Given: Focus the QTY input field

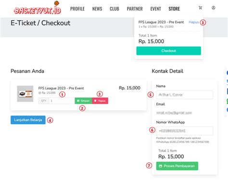Looking at the screenshot, I should [x=62, y=101].
